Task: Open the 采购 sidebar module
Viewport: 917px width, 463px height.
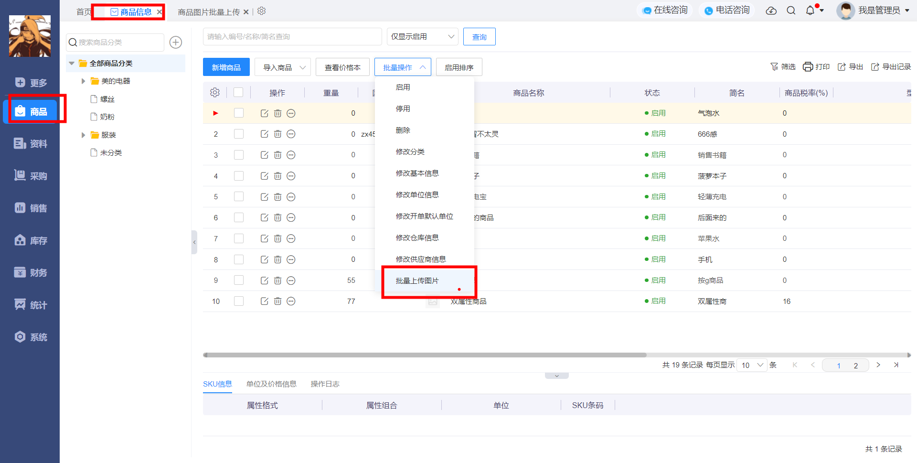Action: [x=31, y=176]
